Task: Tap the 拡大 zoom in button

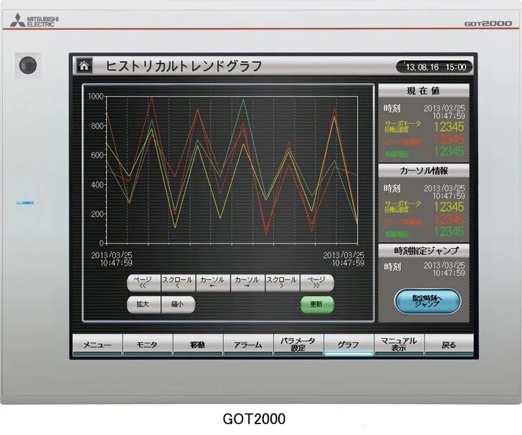Action: (143, 305)
